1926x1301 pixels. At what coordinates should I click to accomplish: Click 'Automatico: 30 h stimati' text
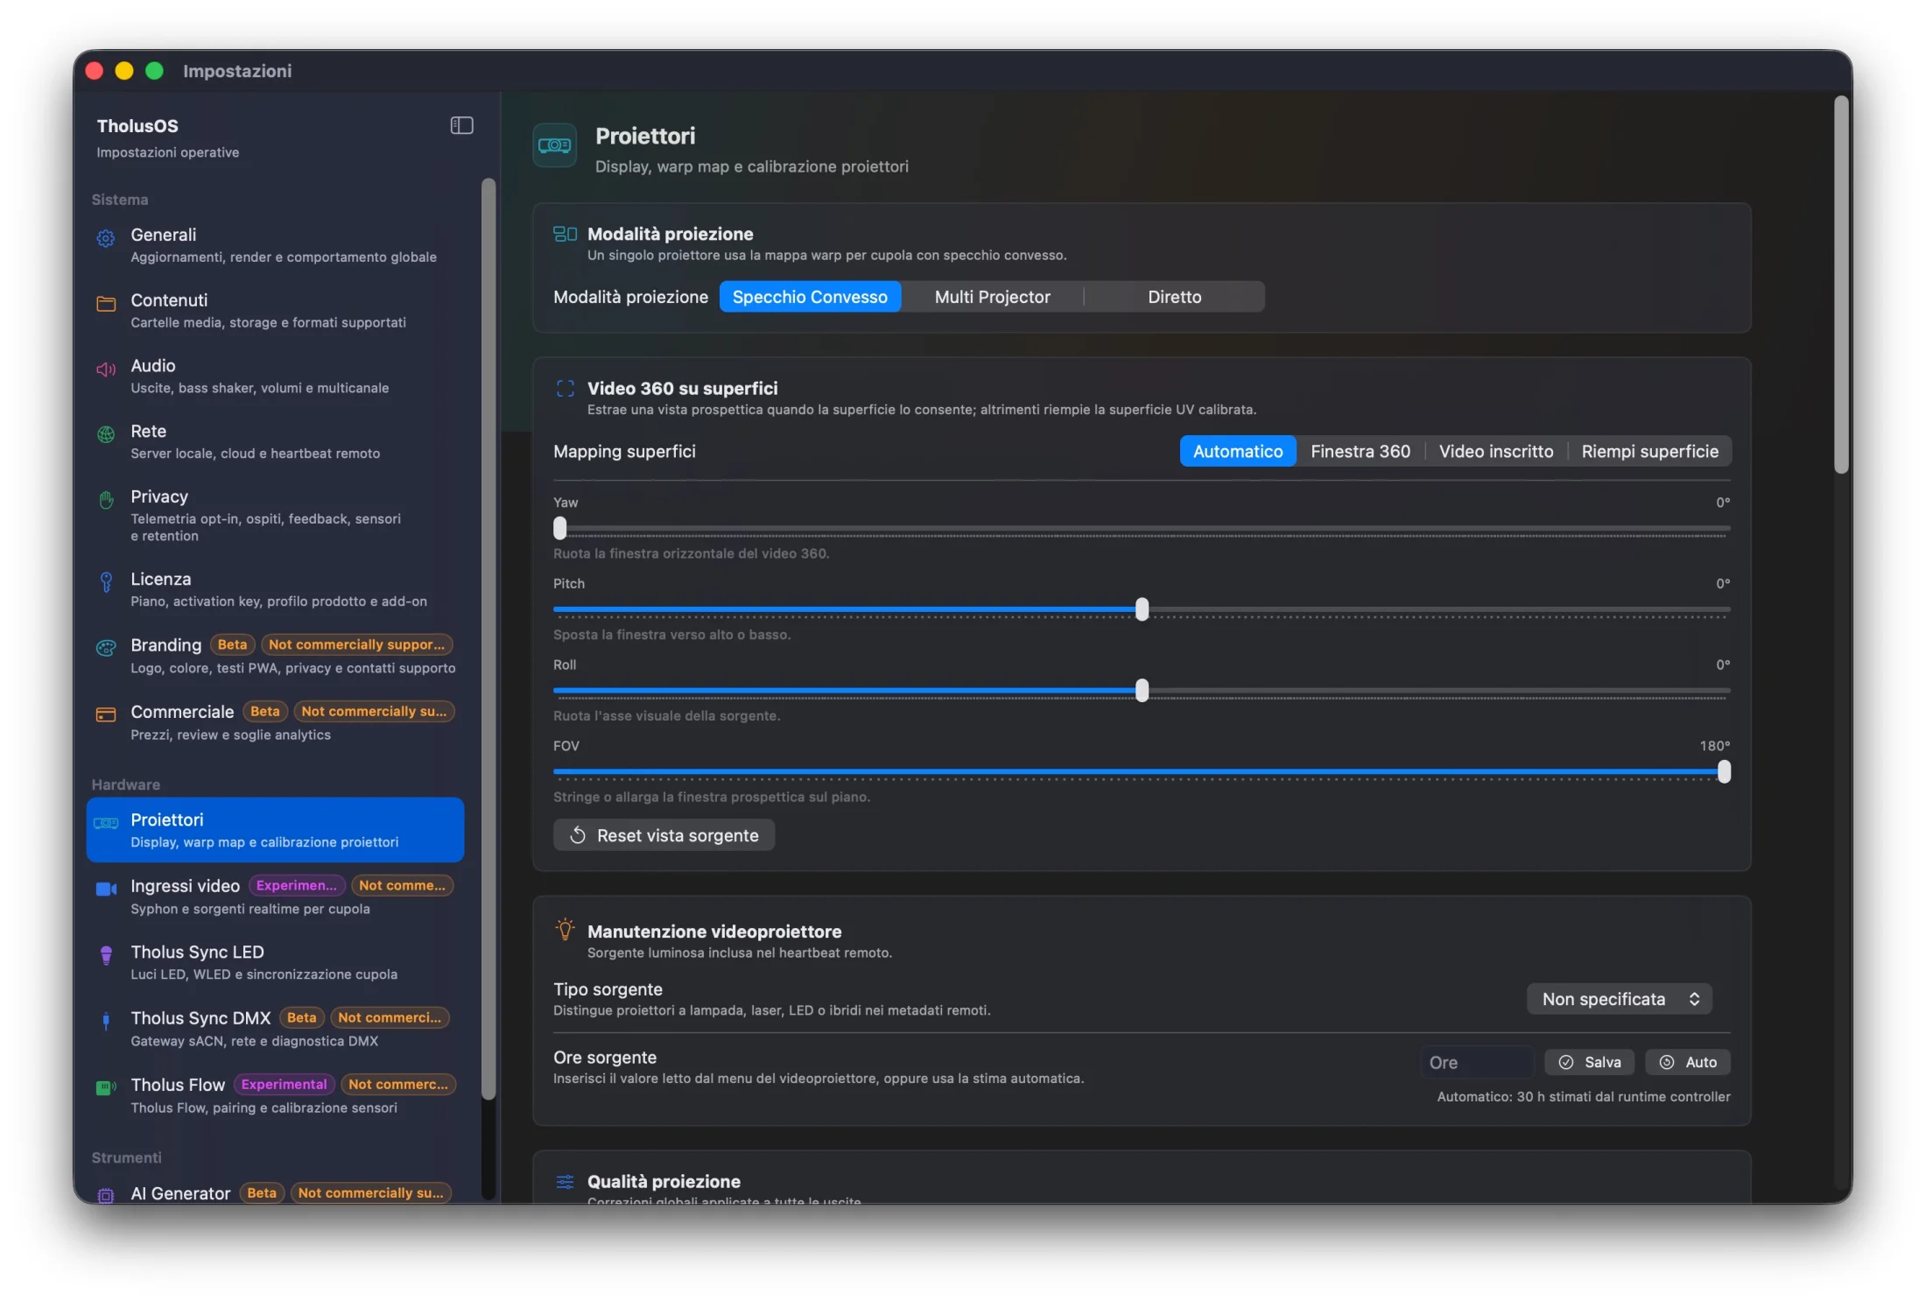pos(1583,1097)
